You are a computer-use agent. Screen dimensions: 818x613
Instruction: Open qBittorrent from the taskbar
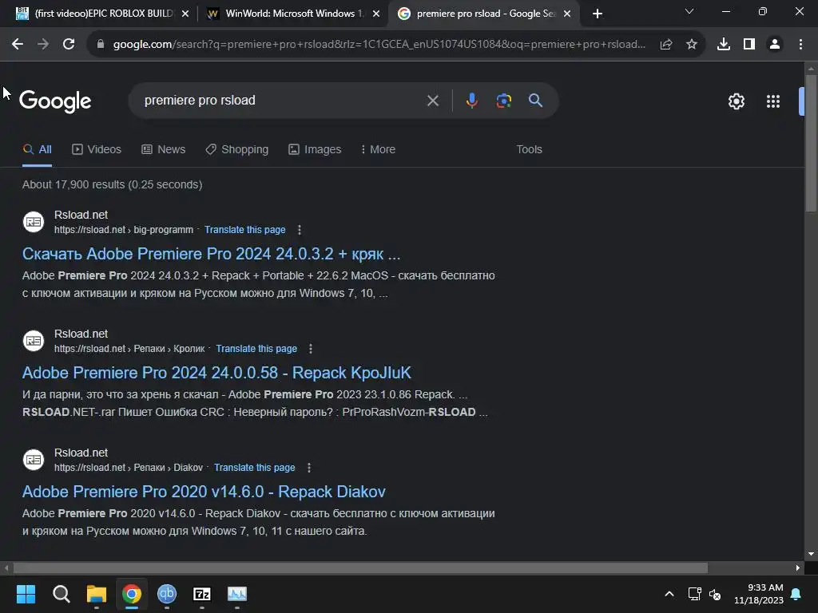point(167,594)
